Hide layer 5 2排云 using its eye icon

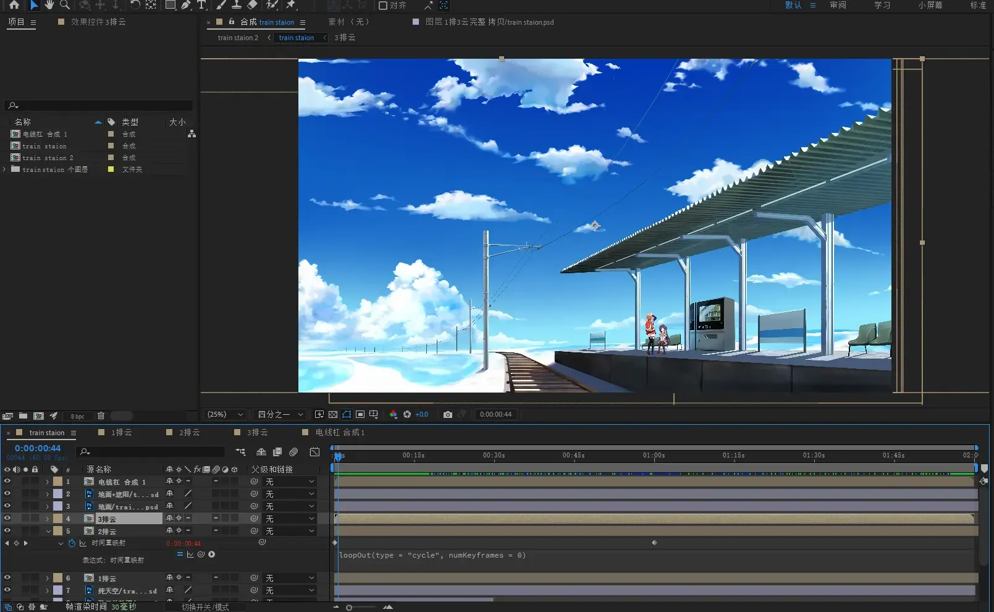click(x=7, y=531)
